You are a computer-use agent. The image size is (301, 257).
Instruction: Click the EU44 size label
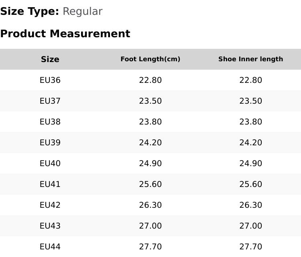50,247
